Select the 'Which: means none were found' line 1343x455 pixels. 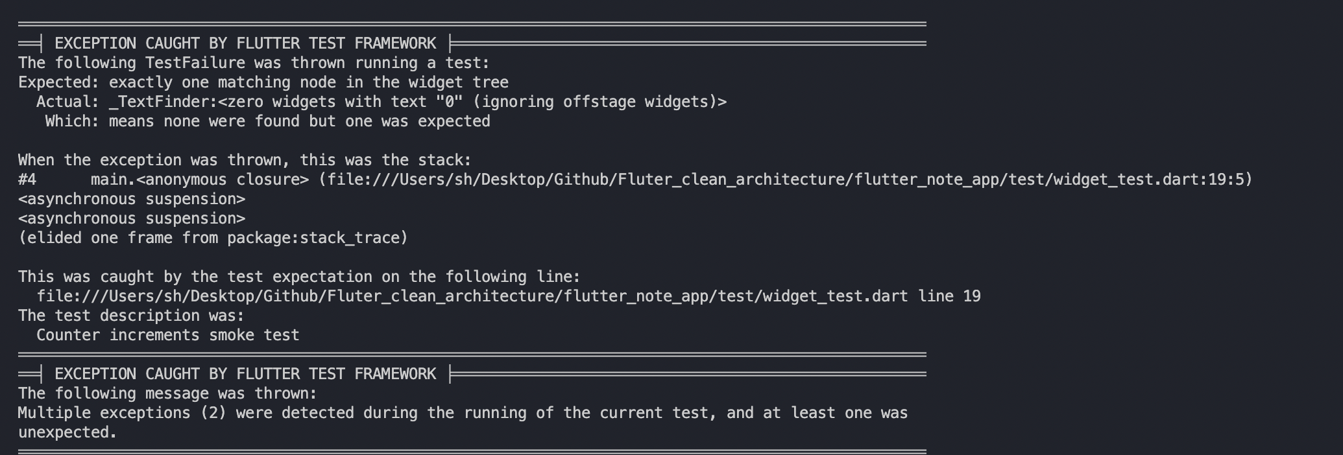[267, 121]
